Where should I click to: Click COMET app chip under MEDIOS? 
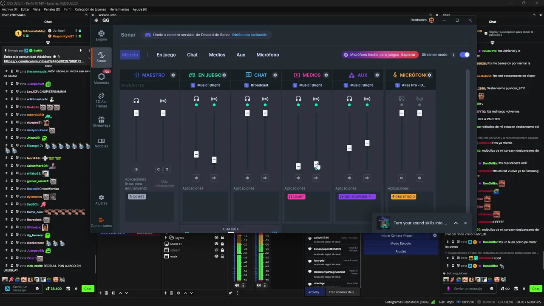[296, 197]
